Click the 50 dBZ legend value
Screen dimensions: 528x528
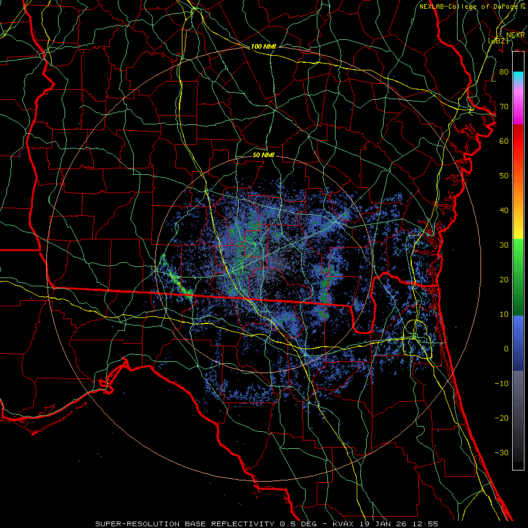504,176
